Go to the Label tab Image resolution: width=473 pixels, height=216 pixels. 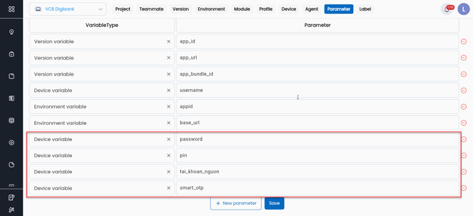click(x=365, y=9)
